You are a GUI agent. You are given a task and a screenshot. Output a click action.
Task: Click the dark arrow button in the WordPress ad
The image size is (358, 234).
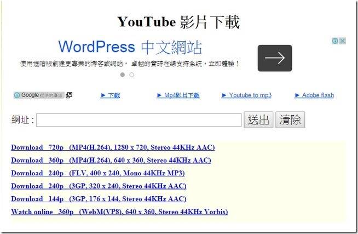(275, 58)
